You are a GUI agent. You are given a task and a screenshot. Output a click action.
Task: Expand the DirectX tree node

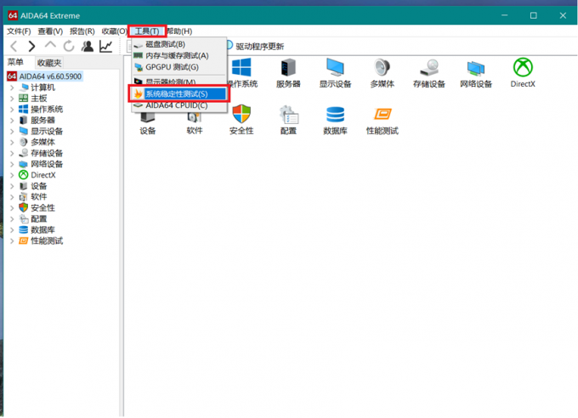[12, 175]
